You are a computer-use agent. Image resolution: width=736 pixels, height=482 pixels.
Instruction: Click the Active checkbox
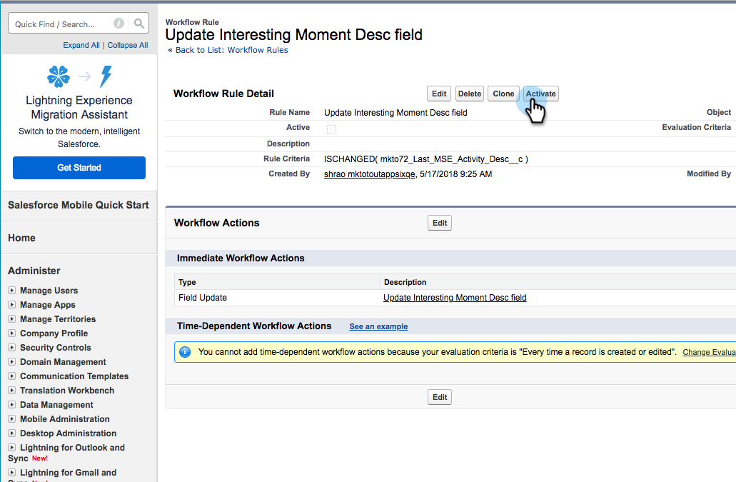tap(331, 129)
